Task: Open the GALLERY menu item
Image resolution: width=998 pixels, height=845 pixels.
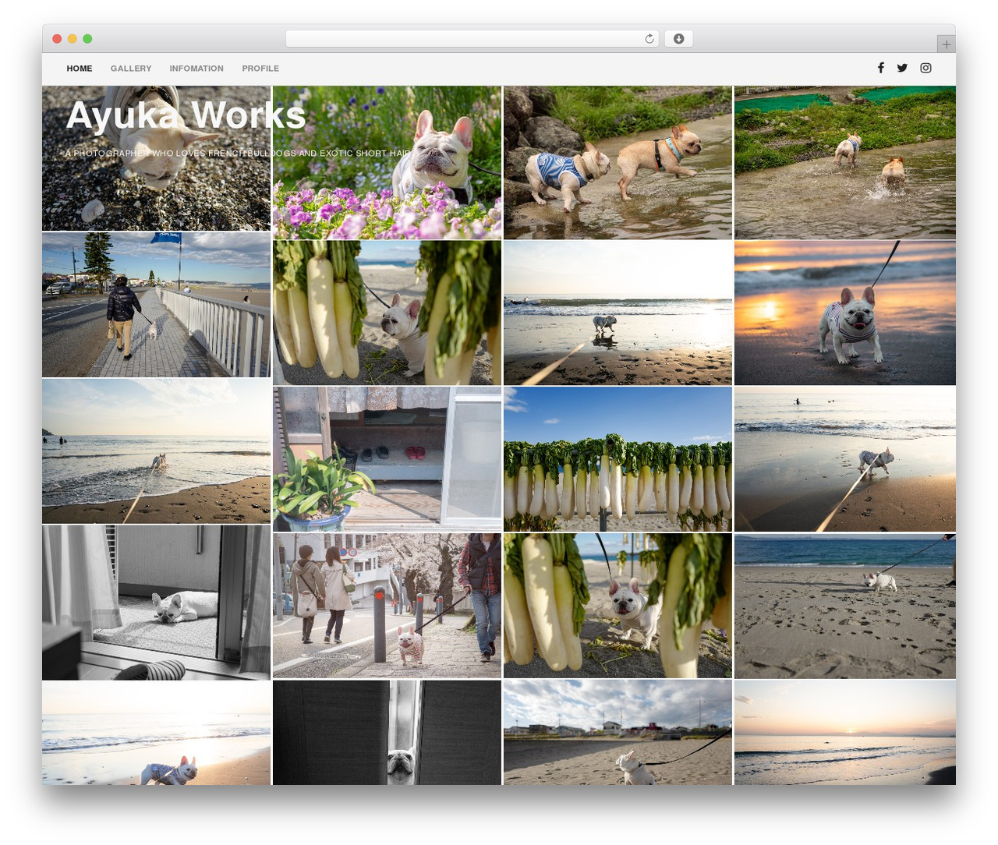Action: tap(131, 69)
